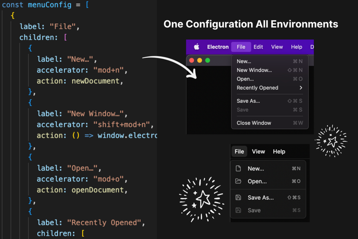Screen dimensions: 358x239
Task: Click the Electron app name in the menu bar
Action: coord(218,47)
